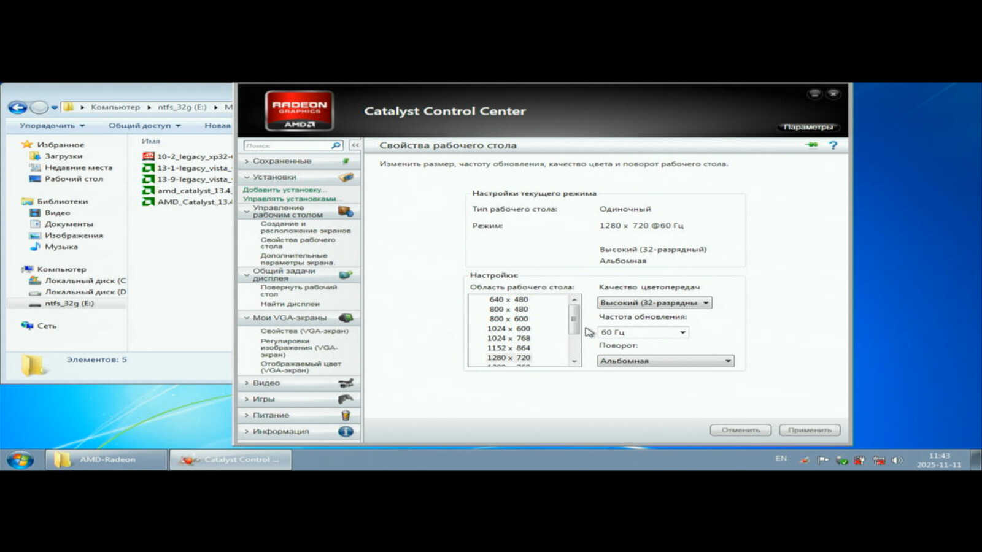Click the resolution list scroll-down arrow
Image resolution: width=982 pixels, height=552 pixels.
(574, 361)
